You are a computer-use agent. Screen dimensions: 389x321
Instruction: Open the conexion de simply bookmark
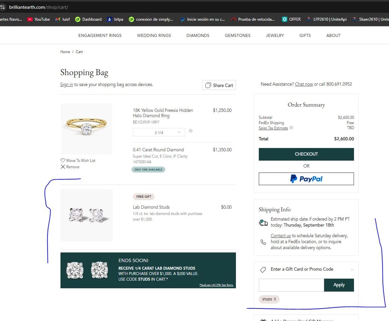point(151,19)
